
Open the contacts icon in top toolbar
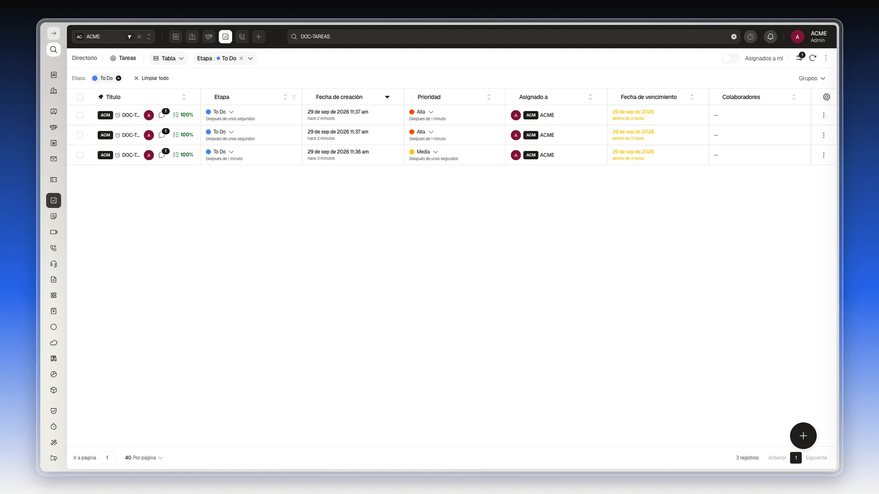click(176, 37)
